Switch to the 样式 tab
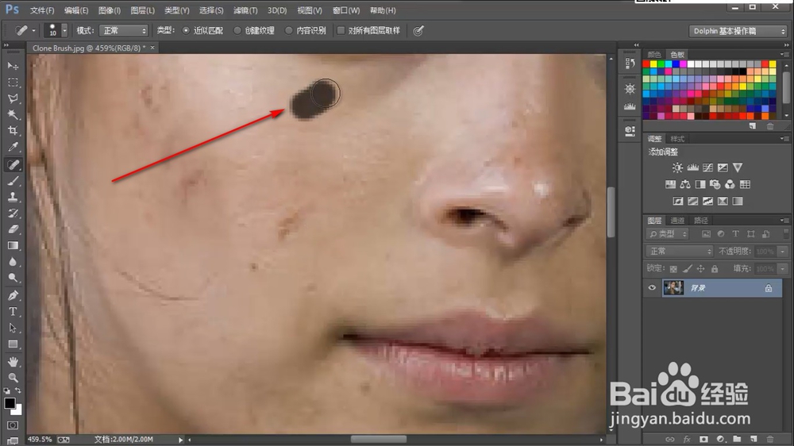 pos(677,139)
